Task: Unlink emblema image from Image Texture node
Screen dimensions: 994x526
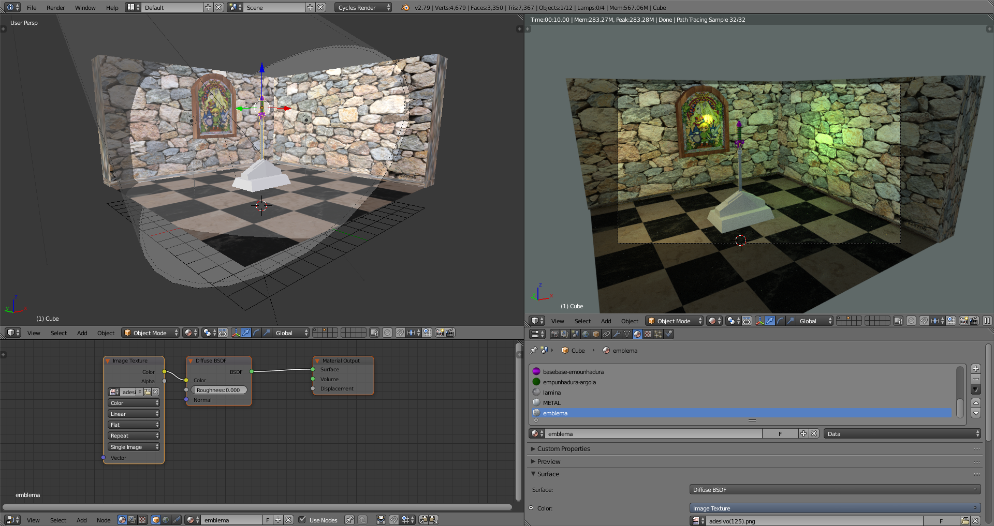Action: (x=155, y=392)
